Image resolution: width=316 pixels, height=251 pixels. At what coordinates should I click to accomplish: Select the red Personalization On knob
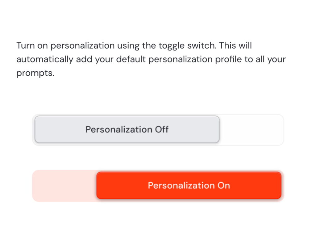[x=189, y=185]
